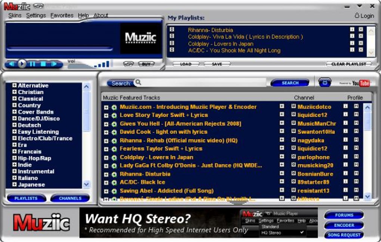Add Rihanna - Rehab to playlist via arrow icon
This screenshot has width=381, height=242.
point(282,140)
